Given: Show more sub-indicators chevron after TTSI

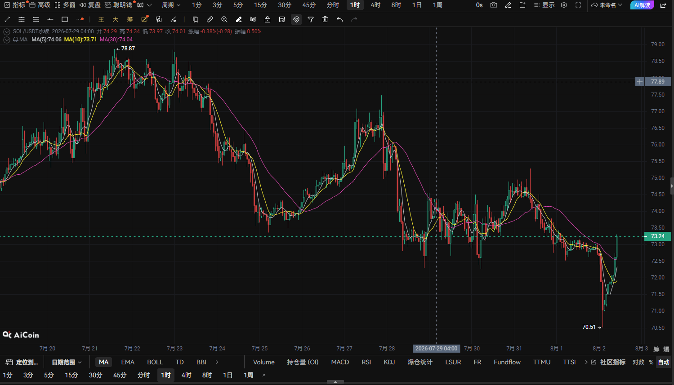Looking at the screenshot, I should (x=586, y=362).
